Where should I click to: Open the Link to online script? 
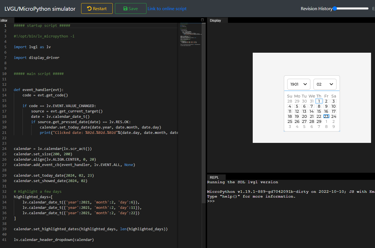(x=167, y=8)
